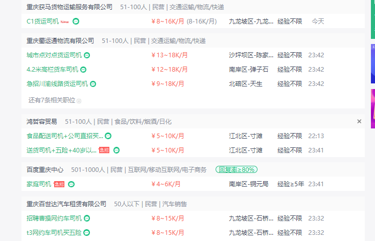Click chat icon next to 食品配送司机 job
Screen dimensions: 375x241
point(108,136)
